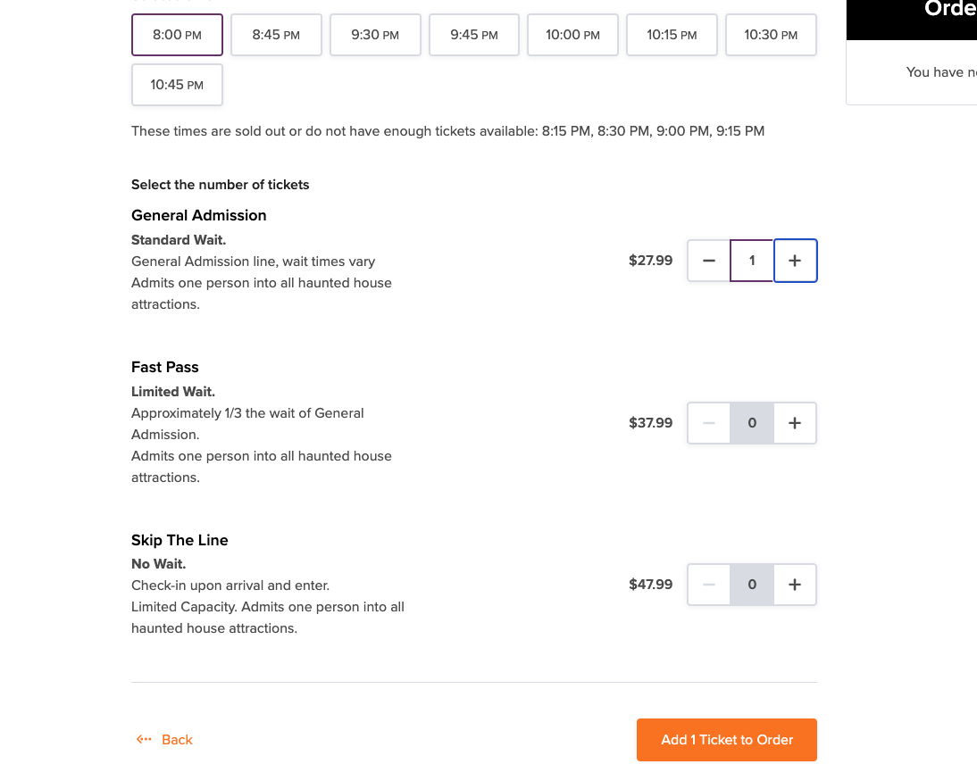Click the Back arrow icon
Screen dimensions: 977x764
coord(144,740)
